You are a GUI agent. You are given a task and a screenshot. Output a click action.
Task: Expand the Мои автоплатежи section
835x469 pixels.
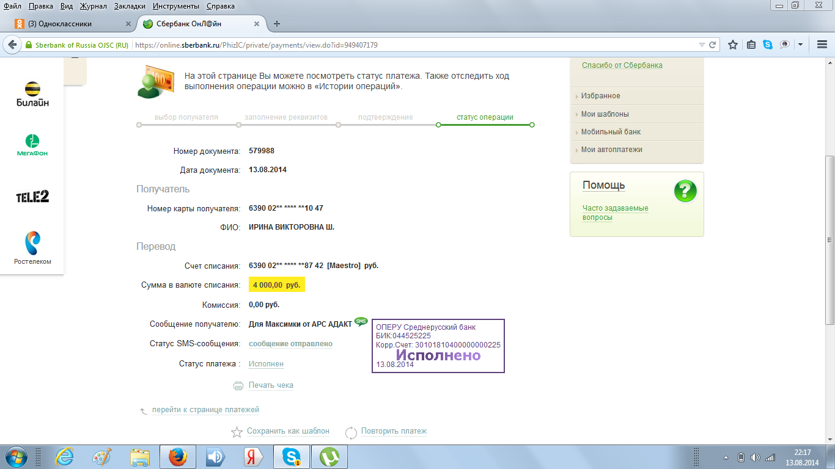pos(611,150)
